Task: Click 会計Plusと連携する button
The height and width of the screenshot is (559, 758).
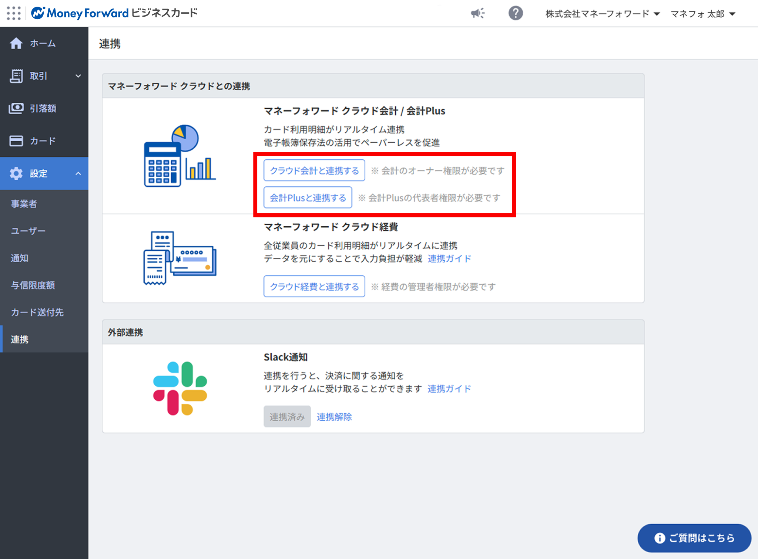Action: 308,198
